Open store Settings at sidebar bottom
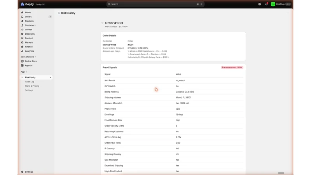 tap(29, 172)
